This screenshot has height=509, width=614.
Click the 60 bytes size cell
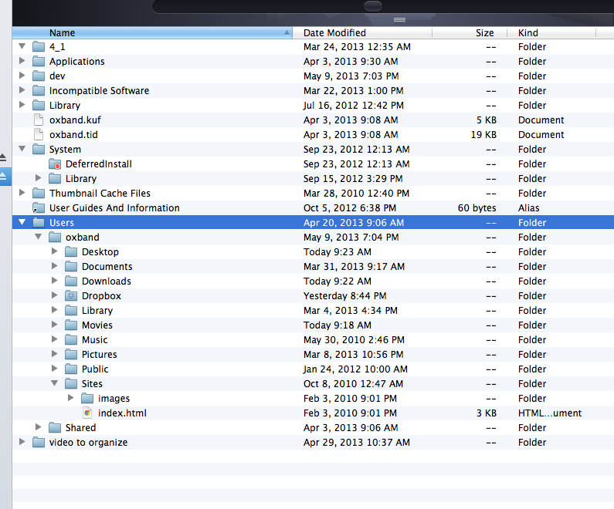pos(477,207)
